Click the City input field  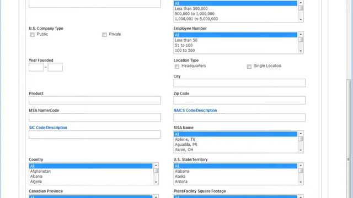click(239, 83)
